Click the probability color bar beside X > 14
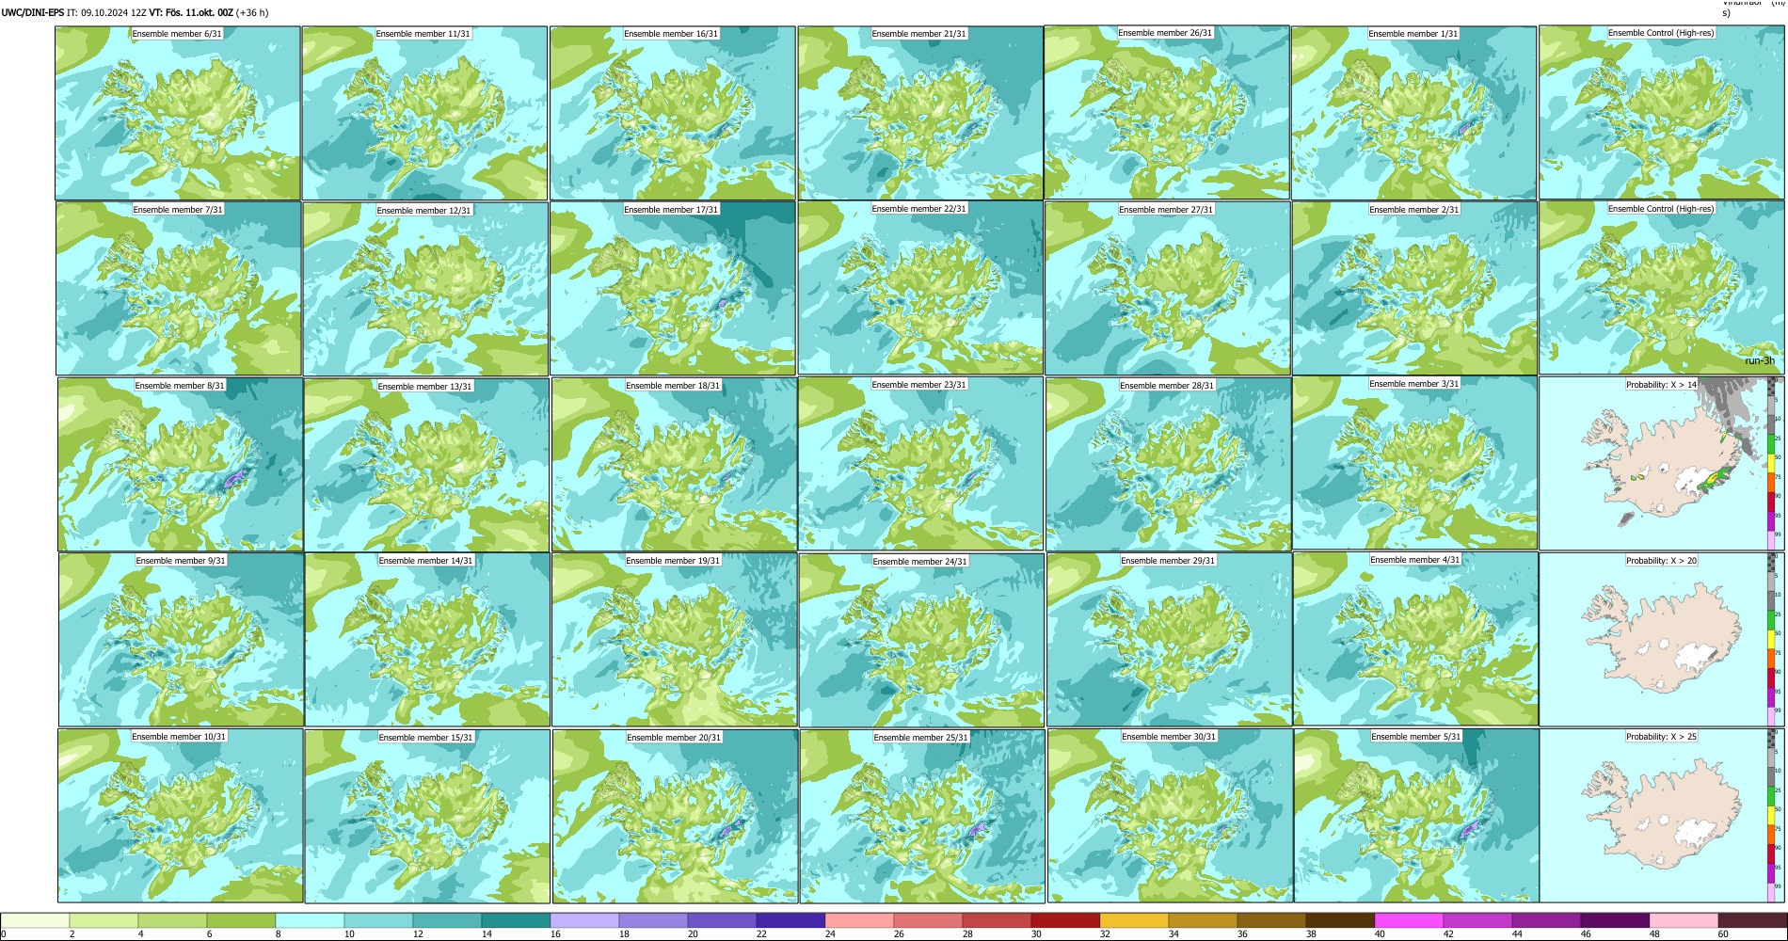This screenshot has width=1788, height=941. click(1772, 463)
